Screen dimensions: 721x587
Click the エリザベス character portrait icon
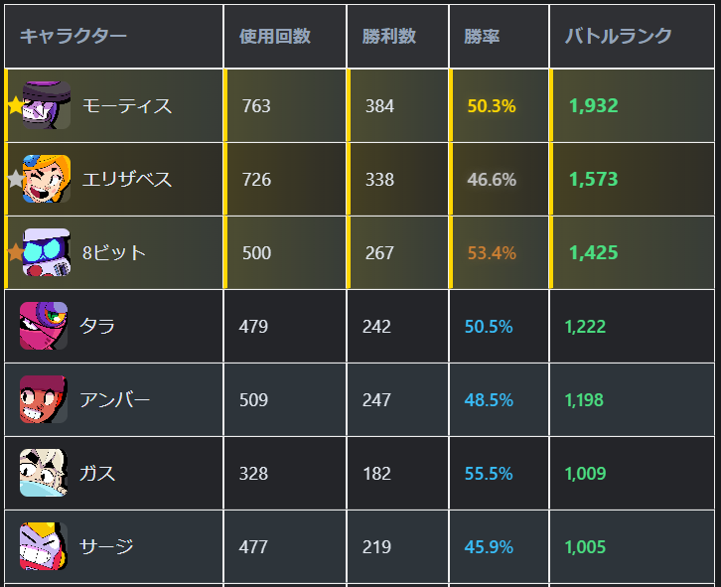pos(47,179)
